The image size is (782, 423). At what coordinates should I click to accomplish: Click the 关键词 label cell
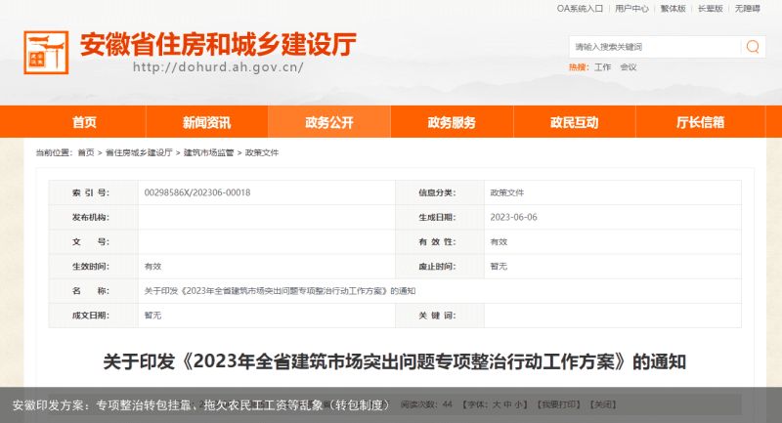pyautogui.click(x=439, y=316)
